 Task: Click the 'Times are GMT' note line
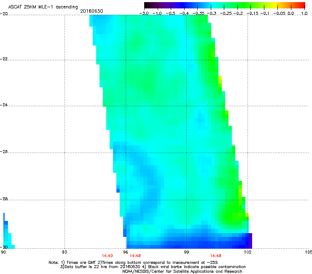tap(133, 263)
